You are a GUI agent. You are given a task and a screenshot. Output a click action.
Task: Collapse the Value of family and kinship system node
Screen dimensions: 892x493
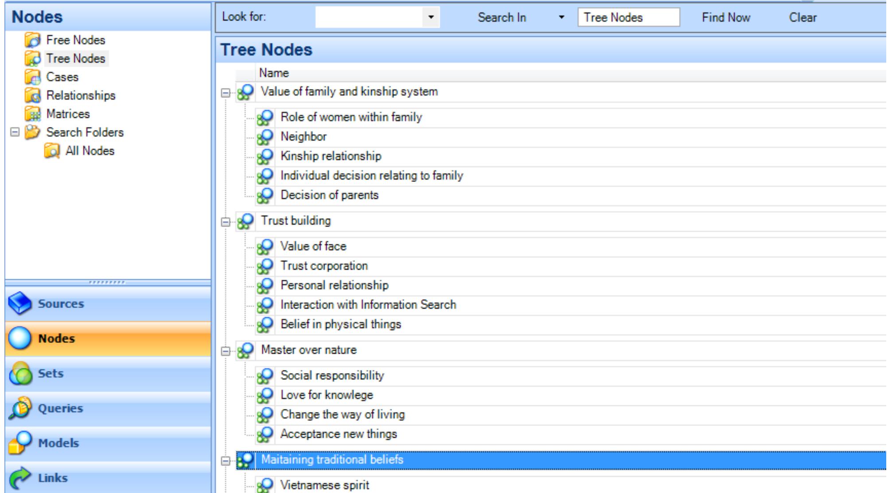[225, 92]
